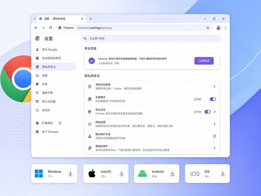Screen dimensions: 261x196
Task: Expand the 网站设置 row chevron
Action: click(215, 124)
